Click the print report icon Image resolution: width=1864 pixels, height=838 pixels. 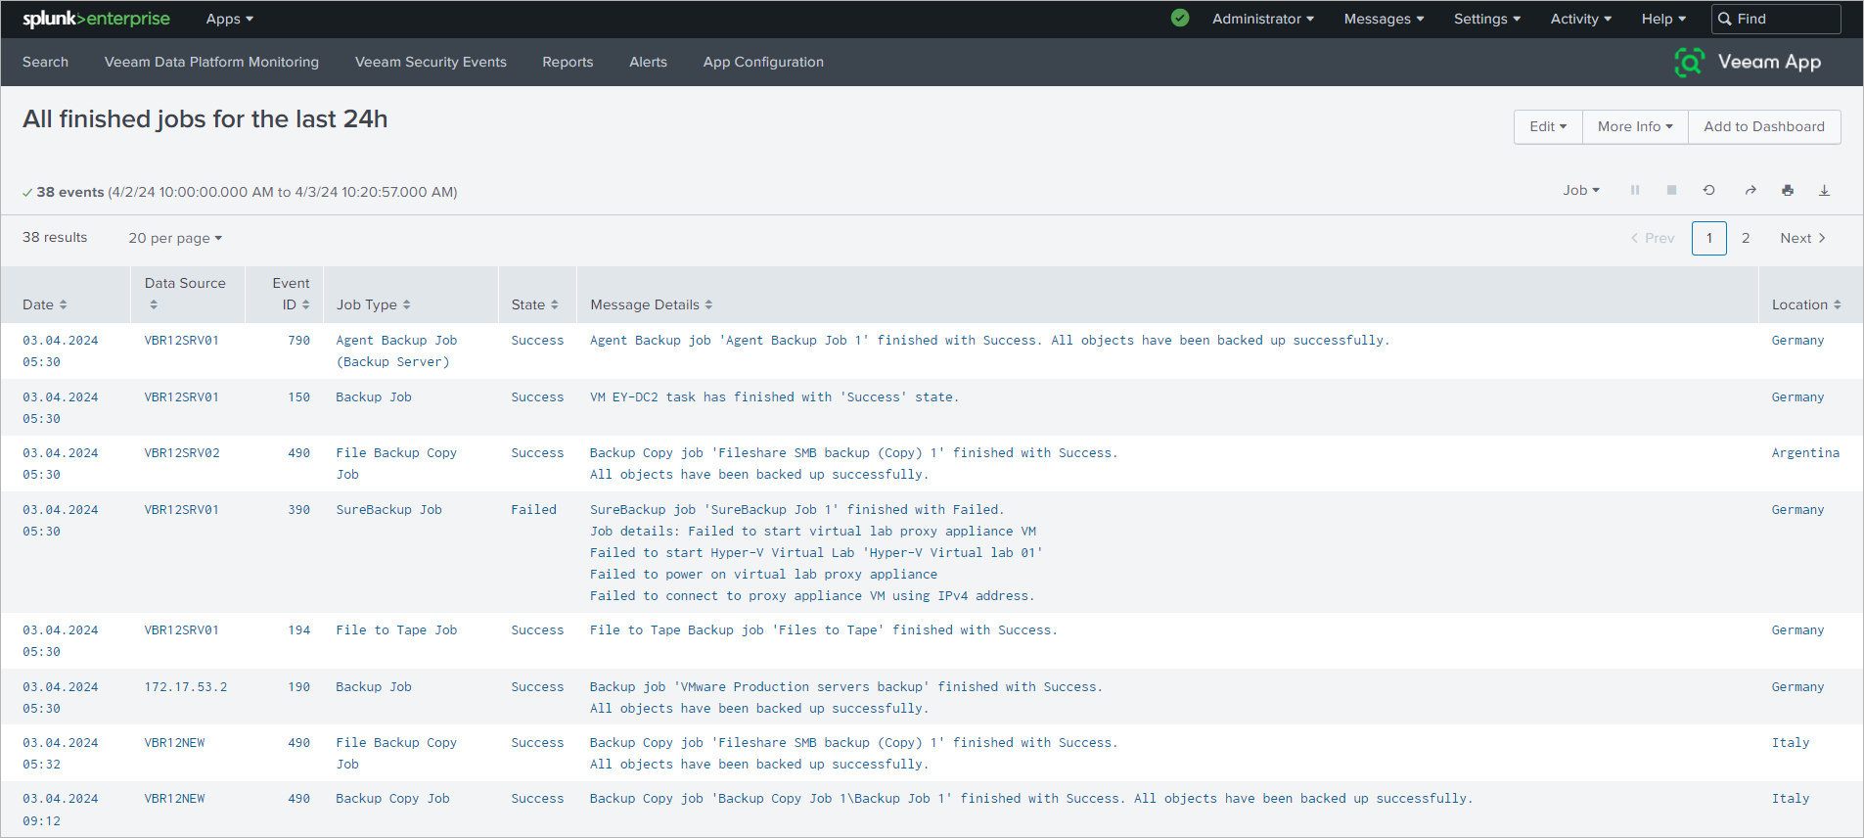pos(1788,190)
